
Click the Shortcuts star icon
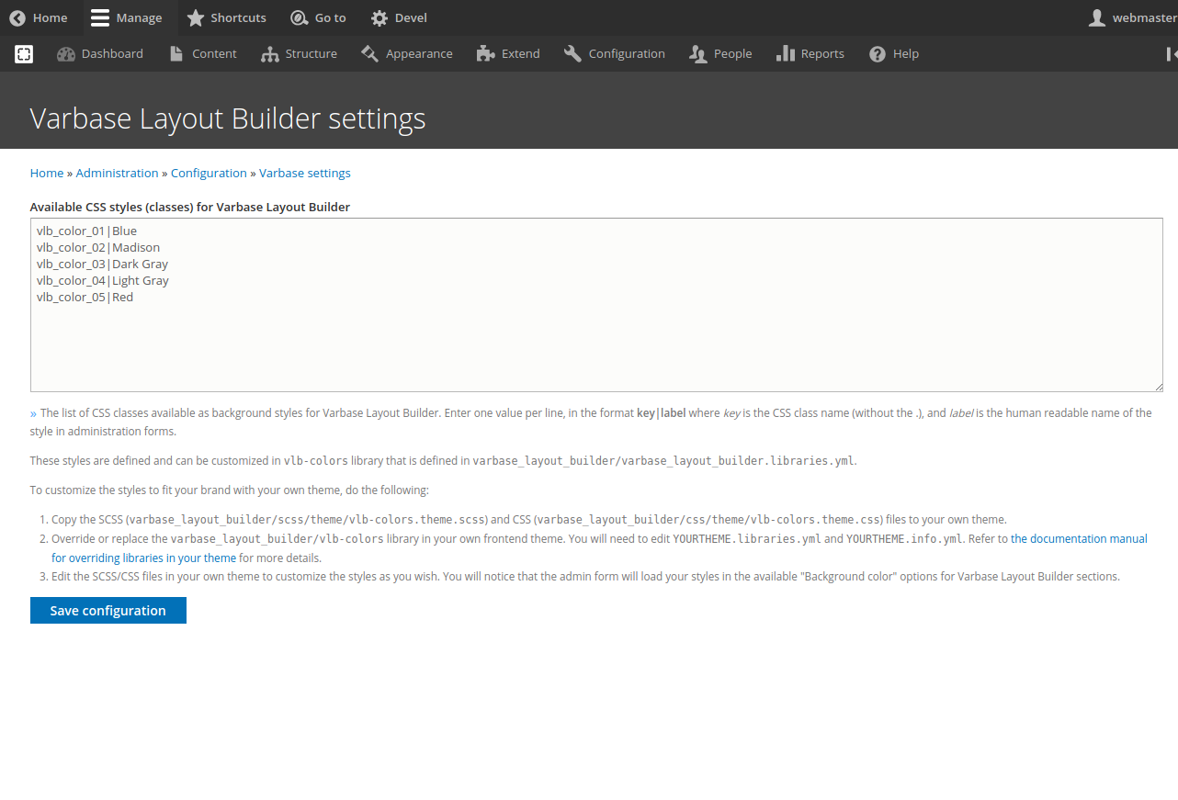tap(195, 17)
